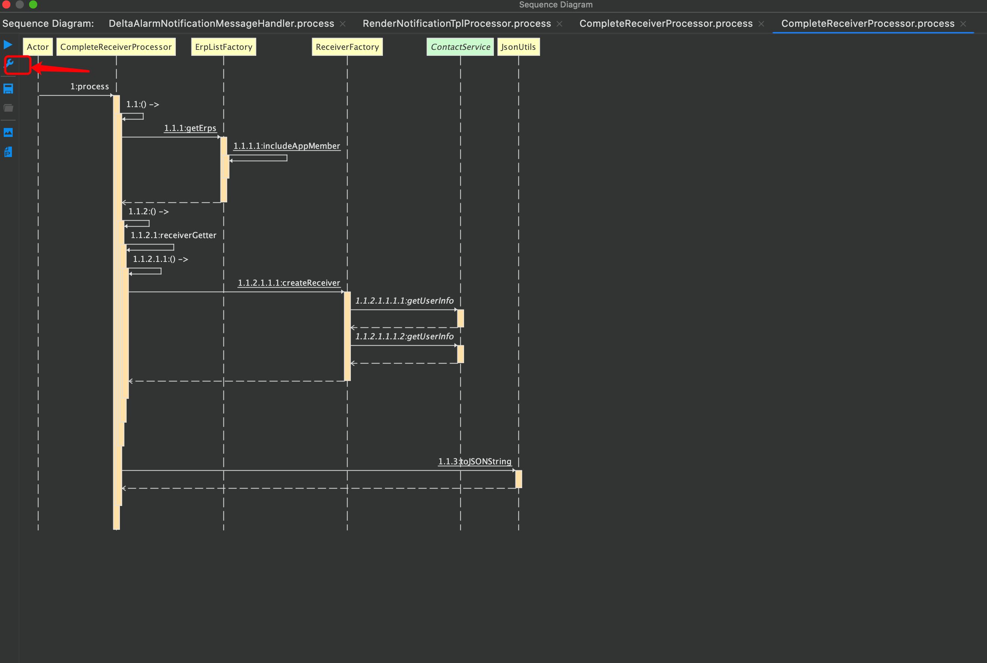Click the 1.1.2.1:receiverGetter call label
This screenshot has height=663, width=987.
173,235
